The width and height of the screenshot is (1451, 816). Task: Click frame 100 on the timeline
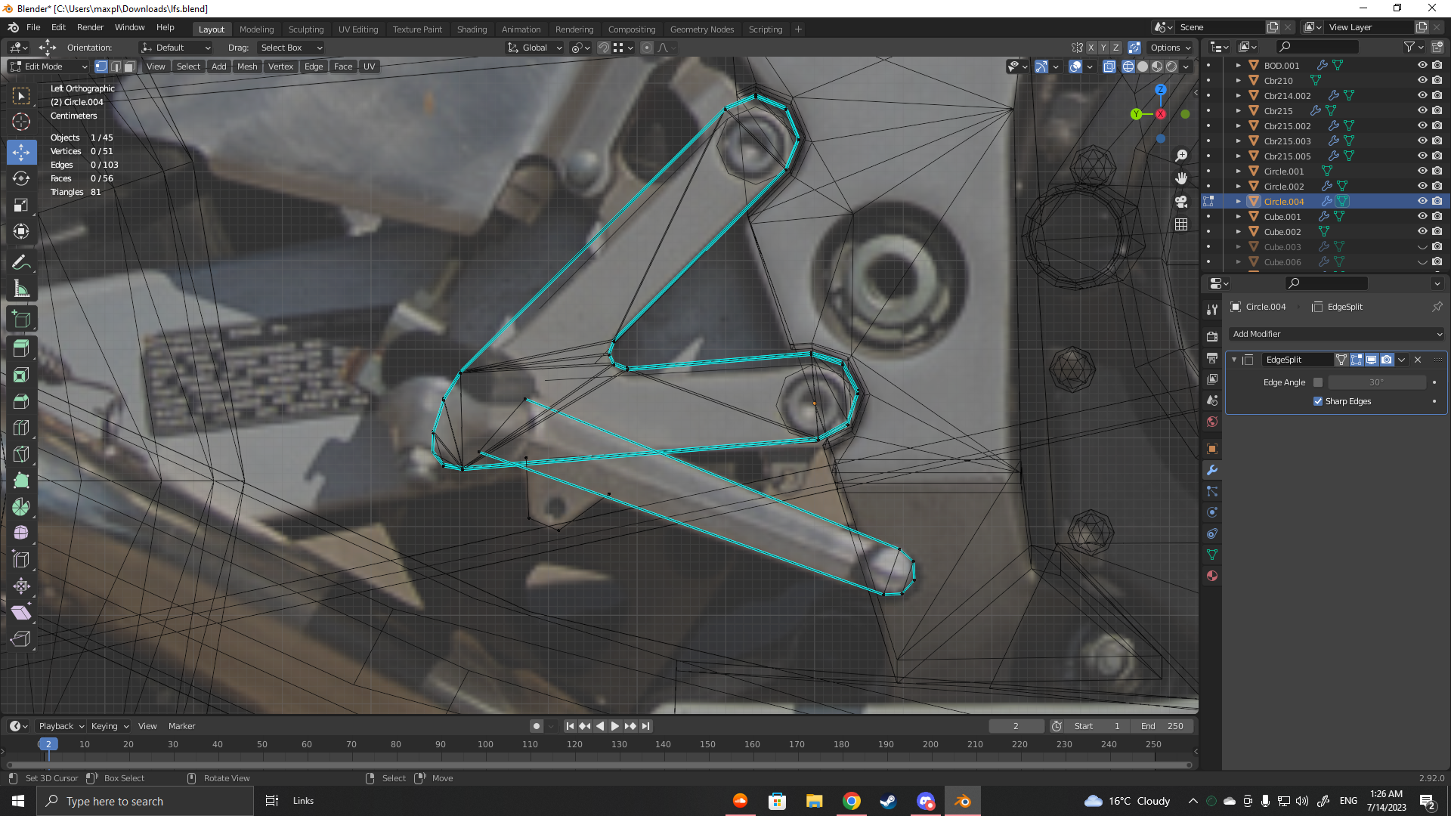click(x=485, y=744)
